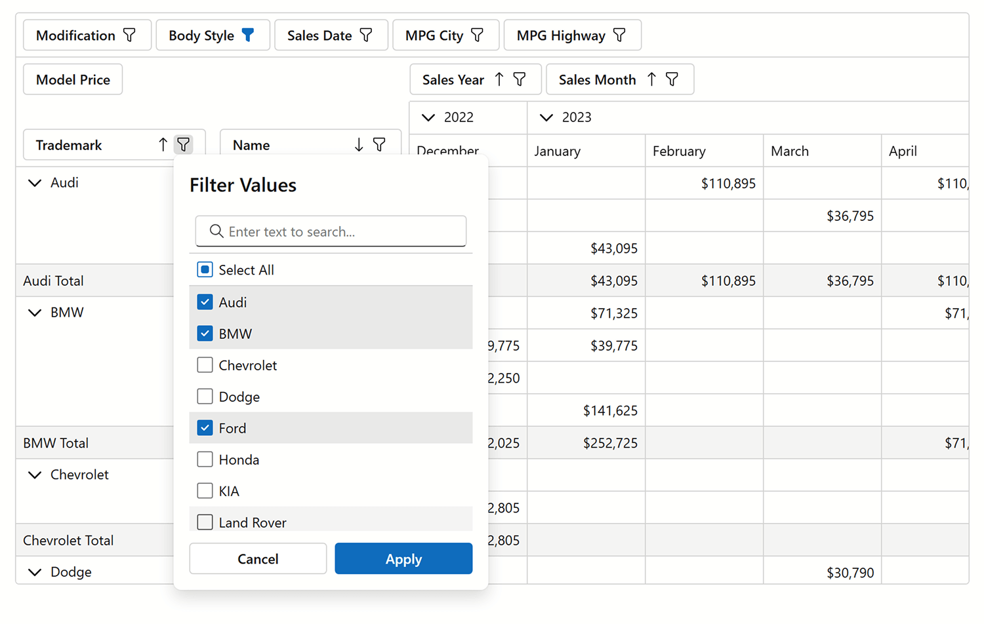Viewport: 984px width, 624px height.
Task: Click the magnifier icon in the search box
Action: coord(216,231)
